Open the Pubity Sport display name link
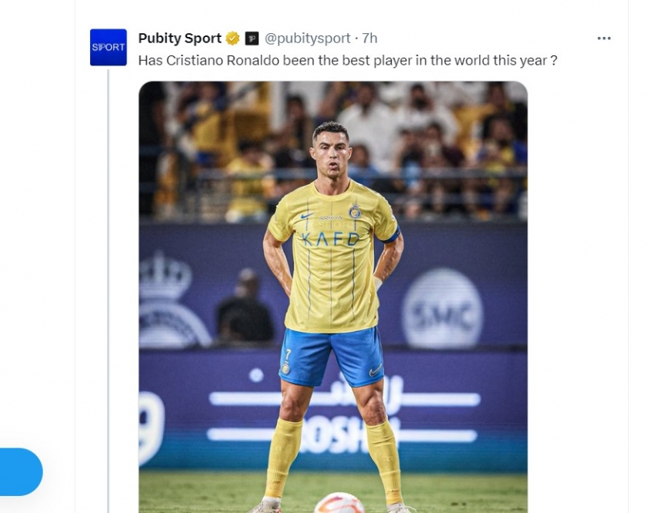This screenshot has height=513, width=648. pos(180,39)
